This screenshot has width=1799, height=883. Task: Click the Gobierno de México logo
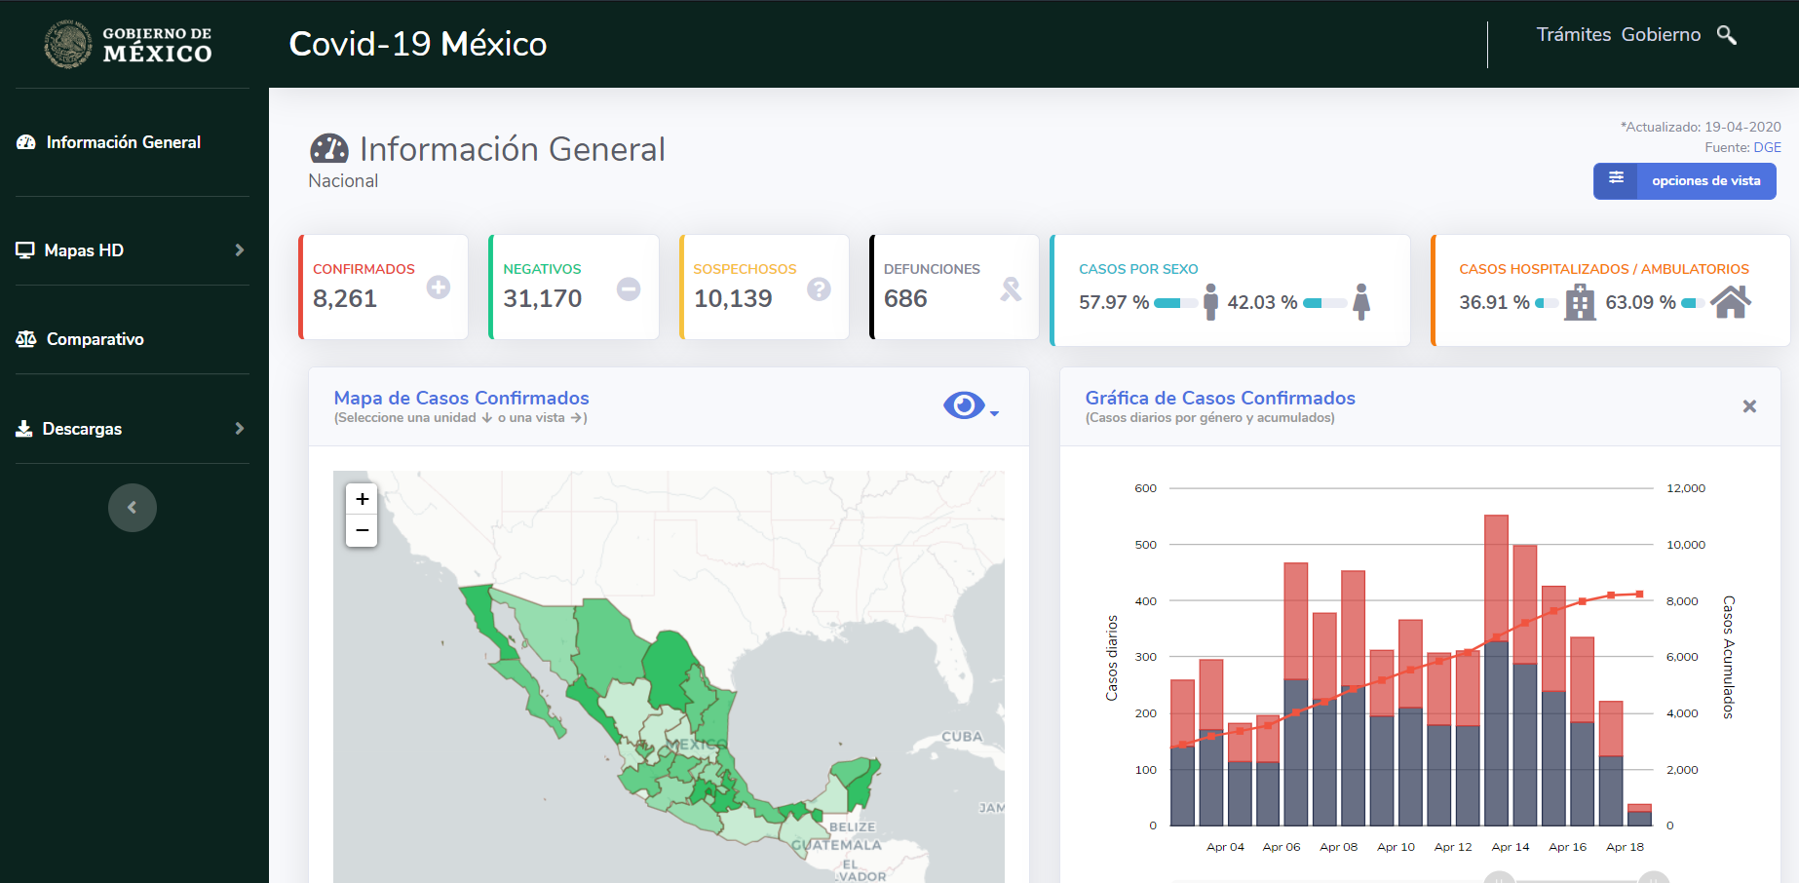128,44
